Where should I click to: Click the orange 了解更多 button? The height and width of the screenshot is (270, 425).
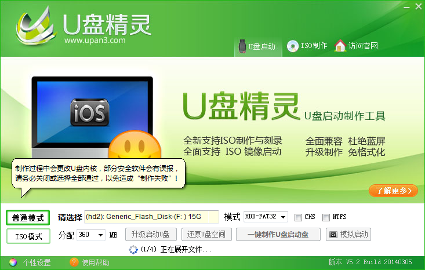pos(393,191)
